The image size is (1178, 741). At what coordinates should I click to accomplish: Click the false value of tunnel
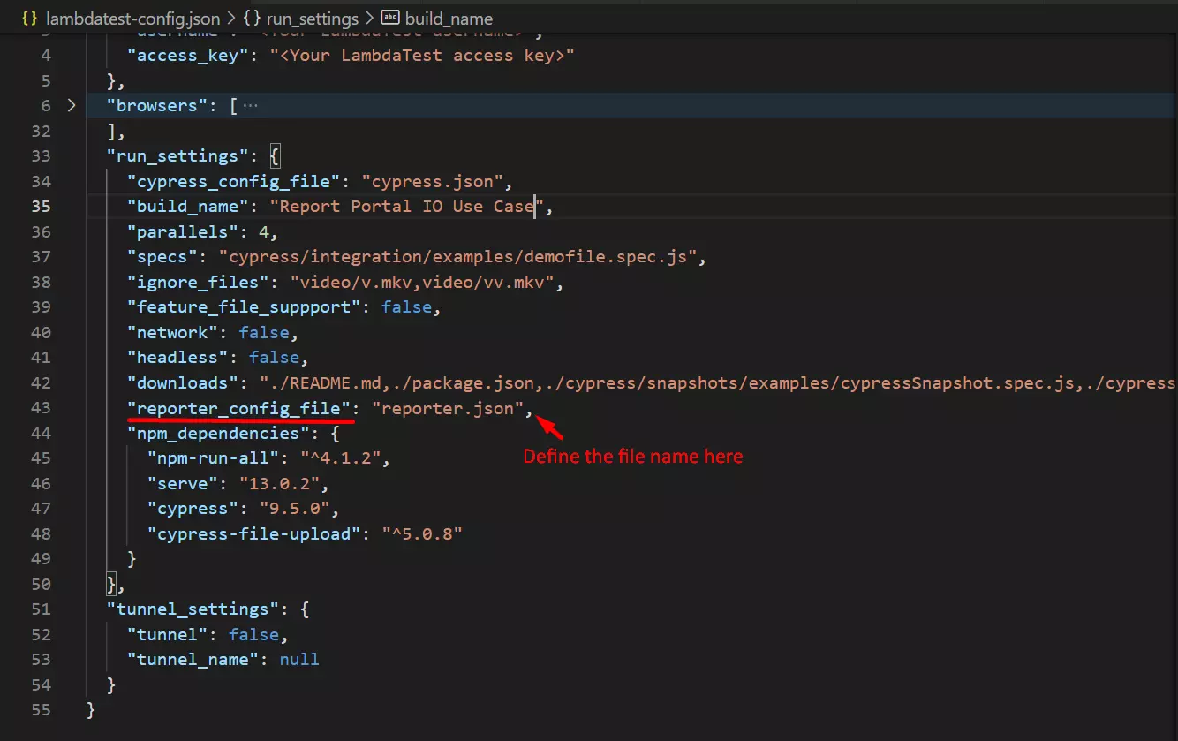tap(253, 635)
